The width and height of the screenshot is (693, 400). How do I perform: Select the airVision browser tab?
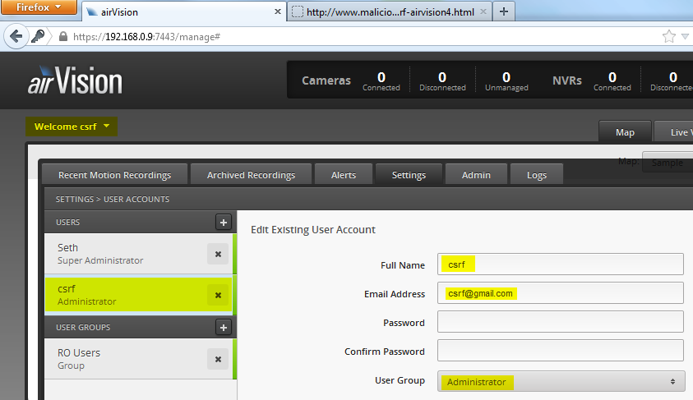pos(184,11)
